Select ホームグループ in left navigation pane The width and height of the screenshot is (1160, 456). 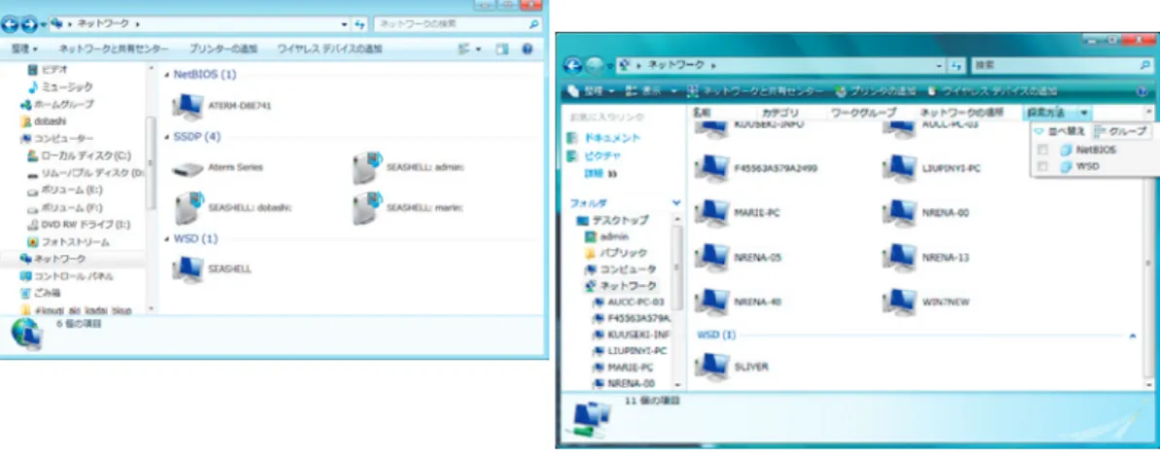click(57, 104)
